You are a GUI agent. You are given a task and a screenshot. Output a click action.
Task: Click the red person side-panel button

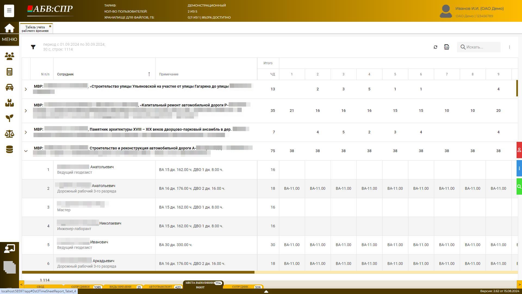pos(519,150)
